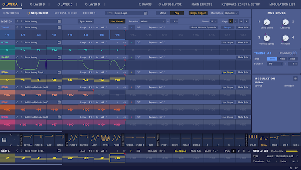Change SEQ B Repeats Off value

click(x=162, y=88)
